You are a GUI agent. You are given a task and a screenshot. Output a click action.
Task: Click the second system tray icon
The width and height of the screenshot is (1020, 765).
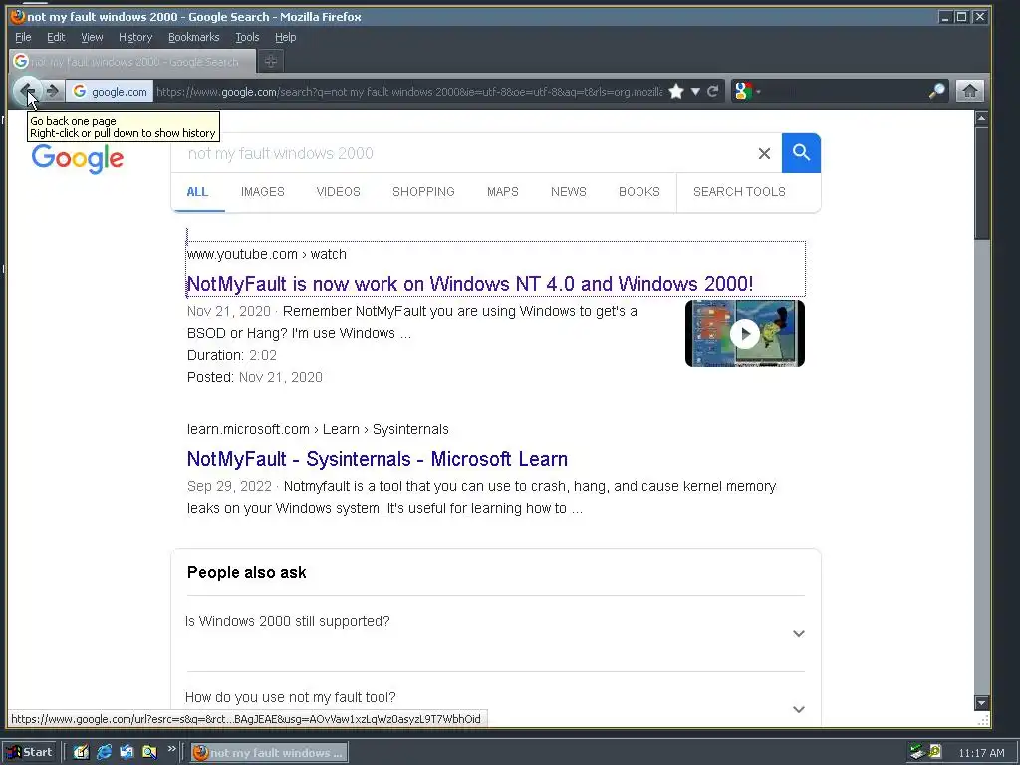[935, 752]
